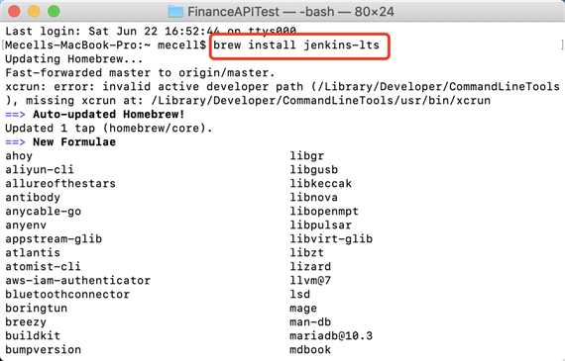The image size is (565, 361).
Task: Click the 'Last login: Sat Jun 22' line
Action: [151, 32]
